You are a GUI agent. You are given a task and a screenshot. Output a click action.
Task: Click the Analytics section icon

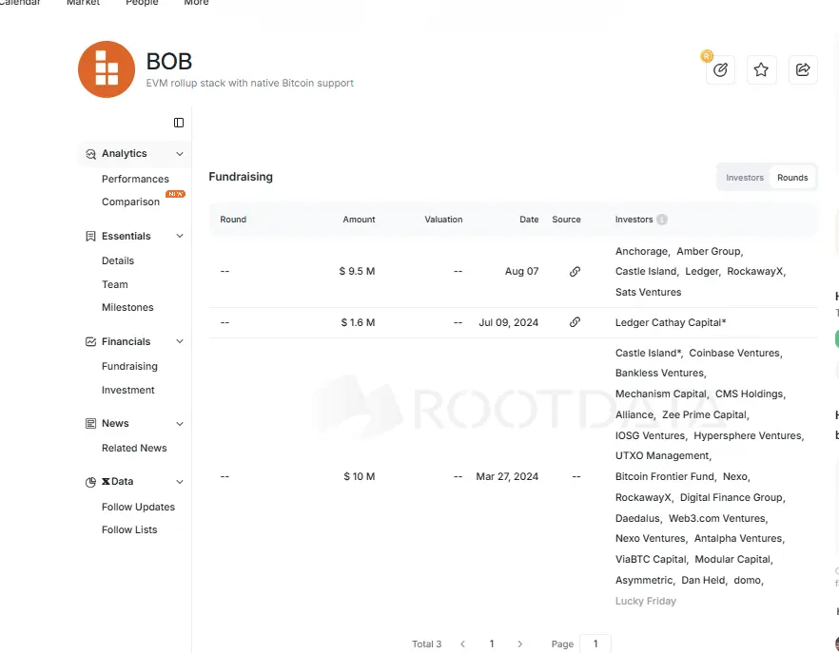click(91, 154)
